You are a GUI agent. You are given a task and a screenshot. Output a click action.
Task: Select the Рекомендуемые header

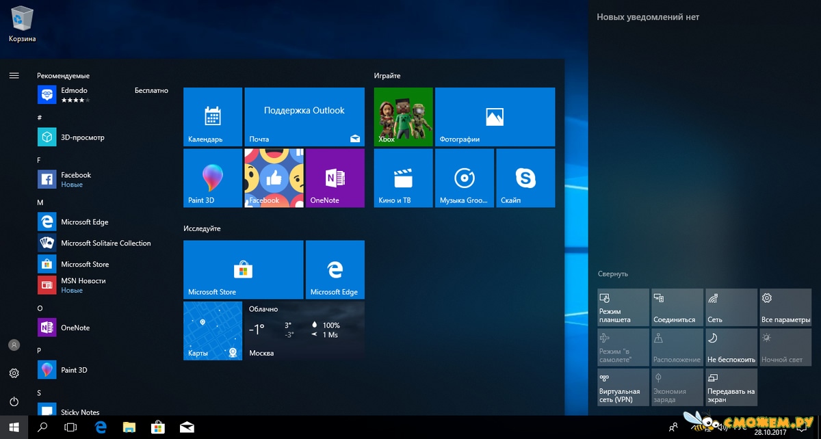[64, 76]
